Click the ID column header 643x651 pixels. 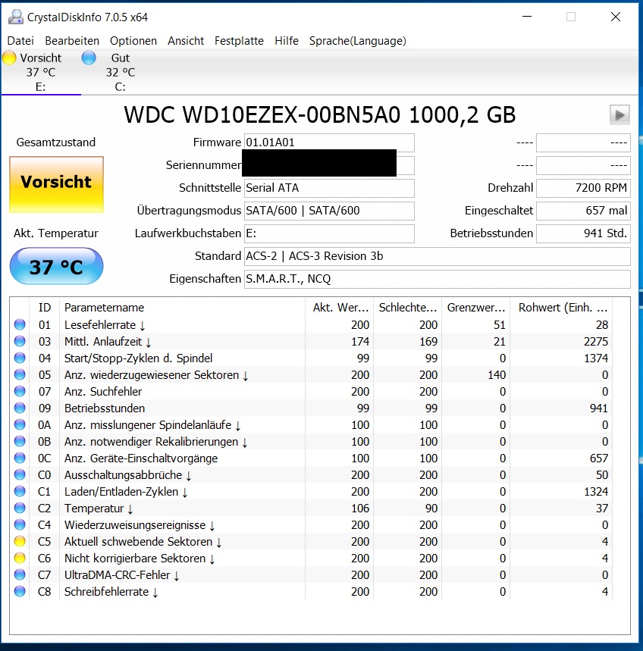(x=45, y=308)
